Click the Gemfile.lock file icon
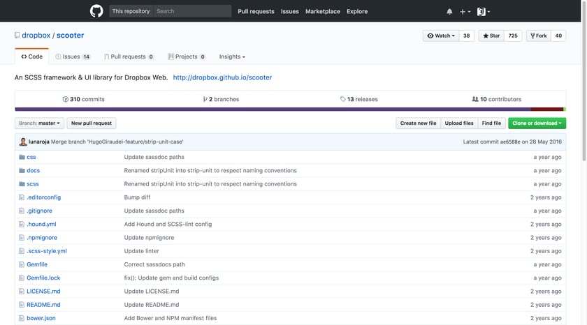Image resolution: width=587 pixels, height=325 pixels. (22, 278)
